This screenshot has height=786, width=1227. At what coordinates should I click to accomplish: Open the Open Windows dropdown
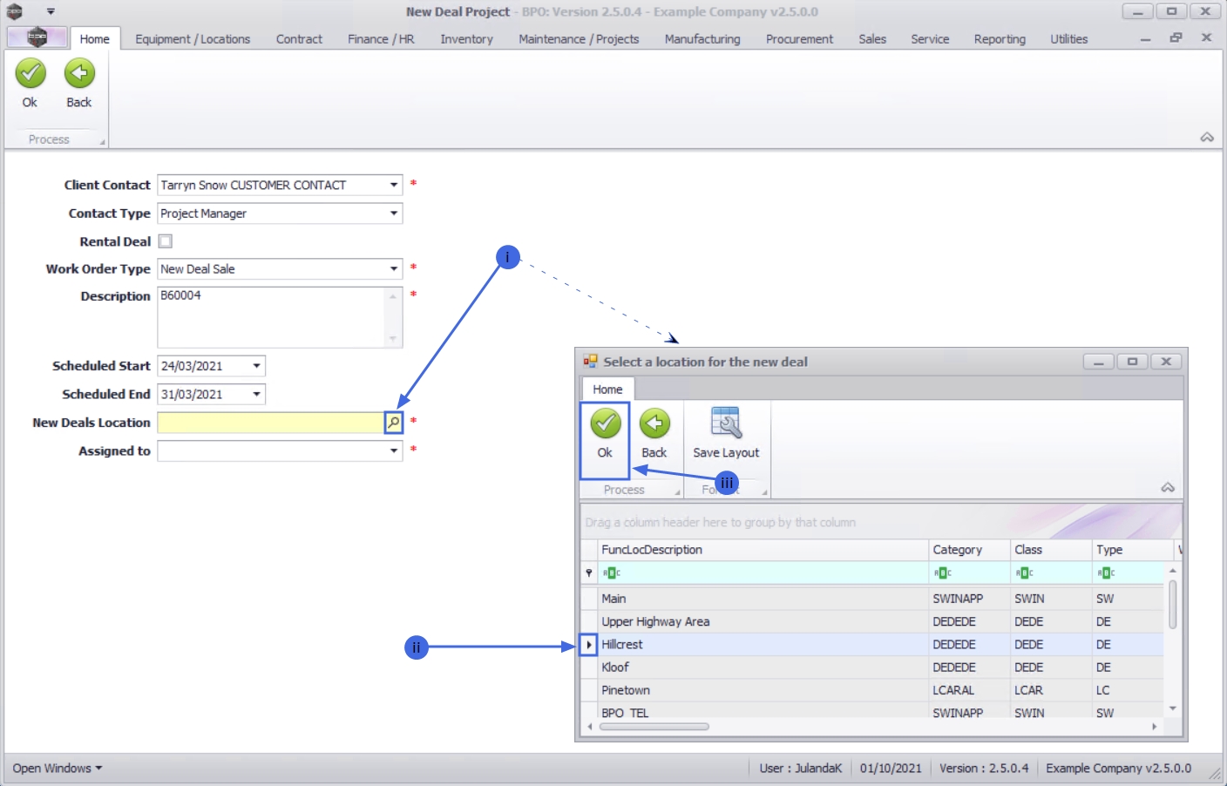58,768
